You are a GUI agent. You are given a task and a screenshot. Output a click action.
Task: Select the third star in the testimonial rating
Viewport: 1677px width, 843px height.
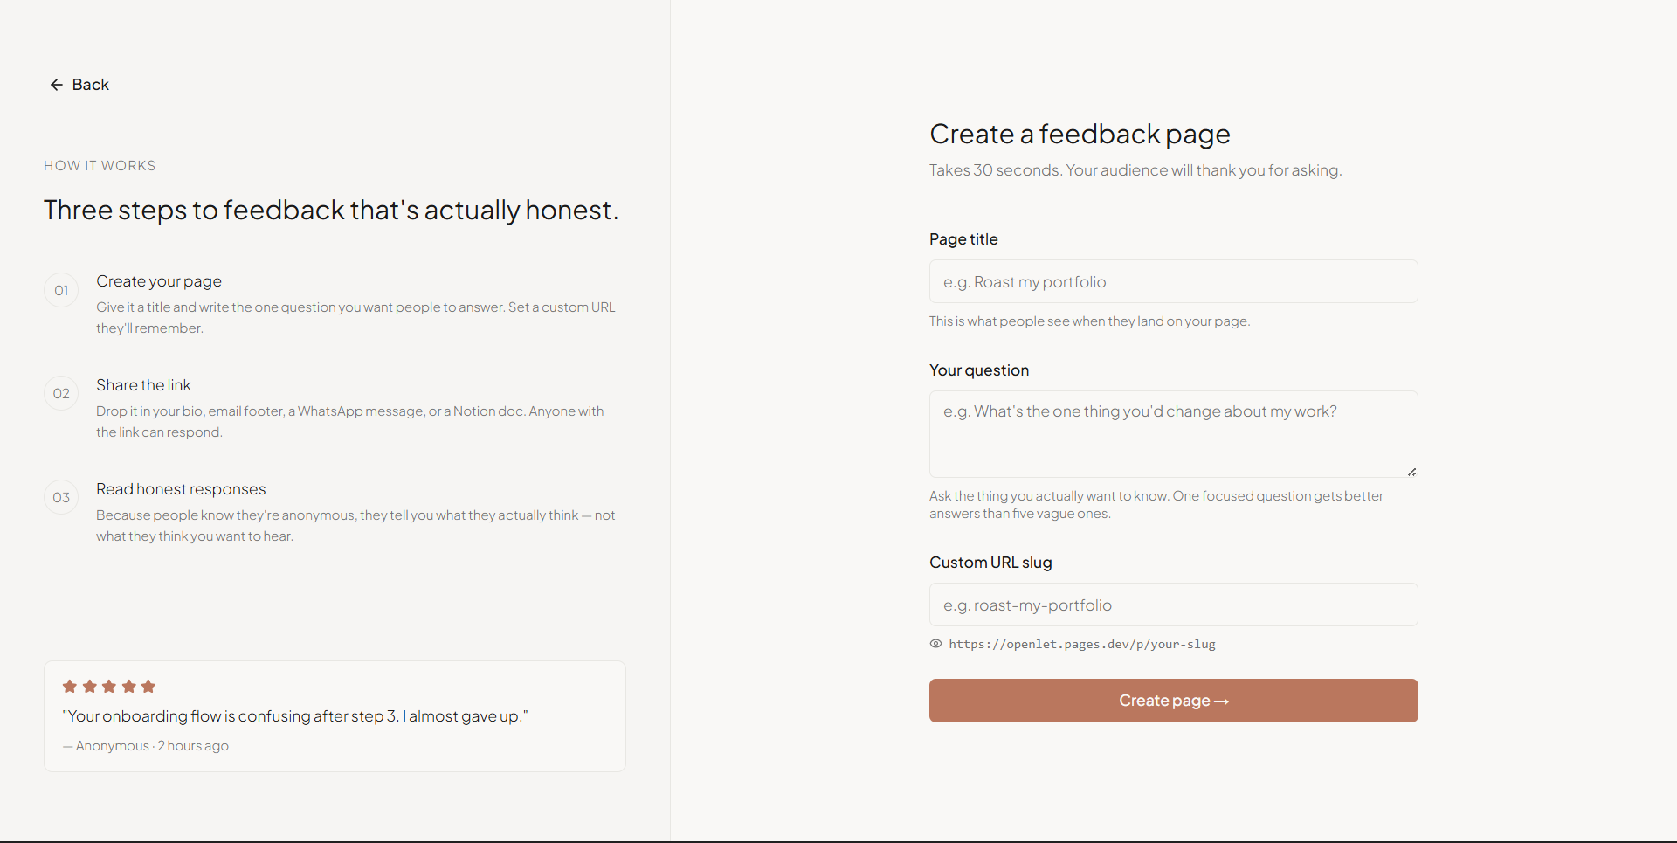109,687
